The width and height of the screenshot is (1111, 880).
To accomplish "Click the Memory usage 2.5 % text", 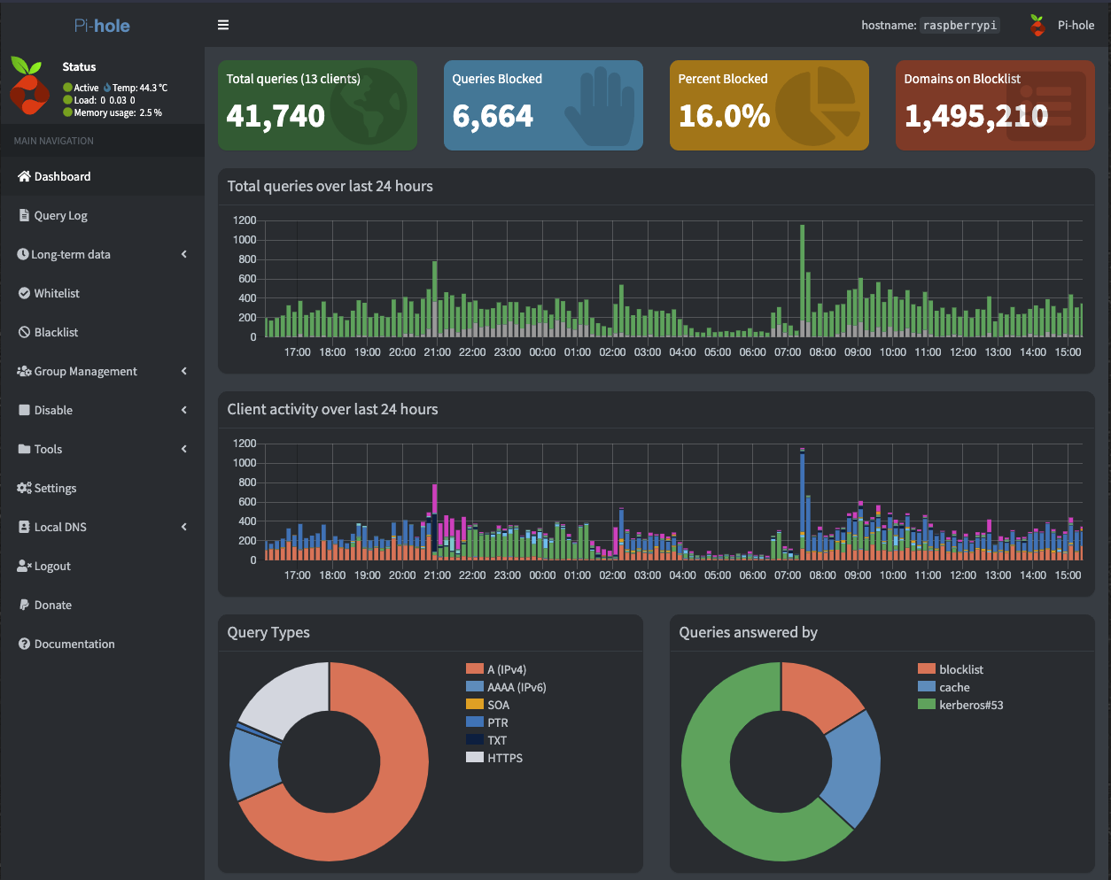I will click(118, 112).
